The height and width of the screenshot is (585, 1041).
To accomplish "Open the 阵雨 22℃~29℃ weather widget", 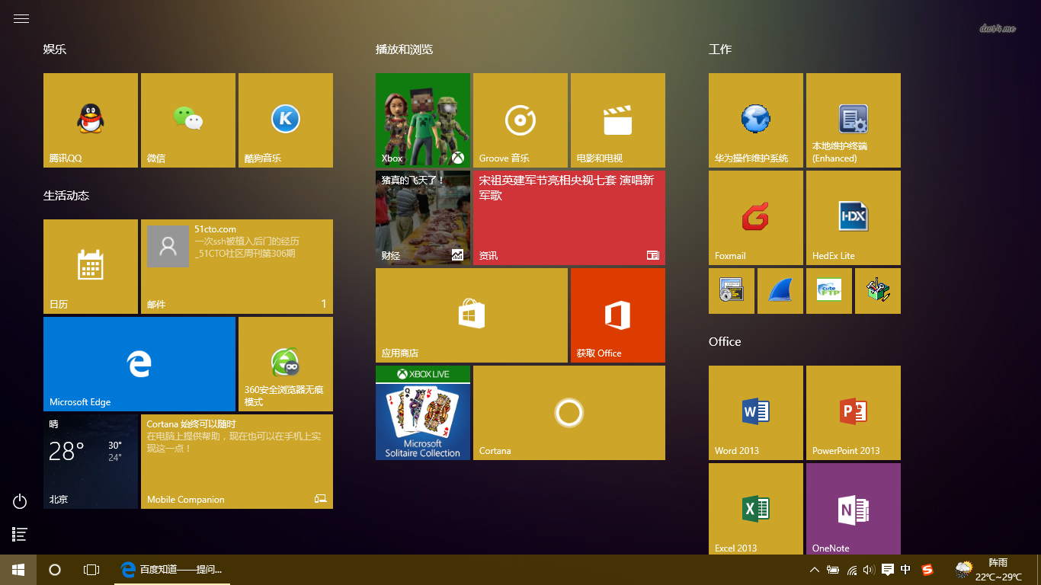I will [x=989, y=570].
